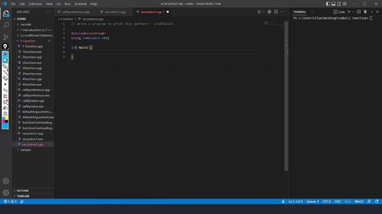The image size is (382, 214).
Task: Click the UTF-8 encoding selector
Action: [326, 202]
